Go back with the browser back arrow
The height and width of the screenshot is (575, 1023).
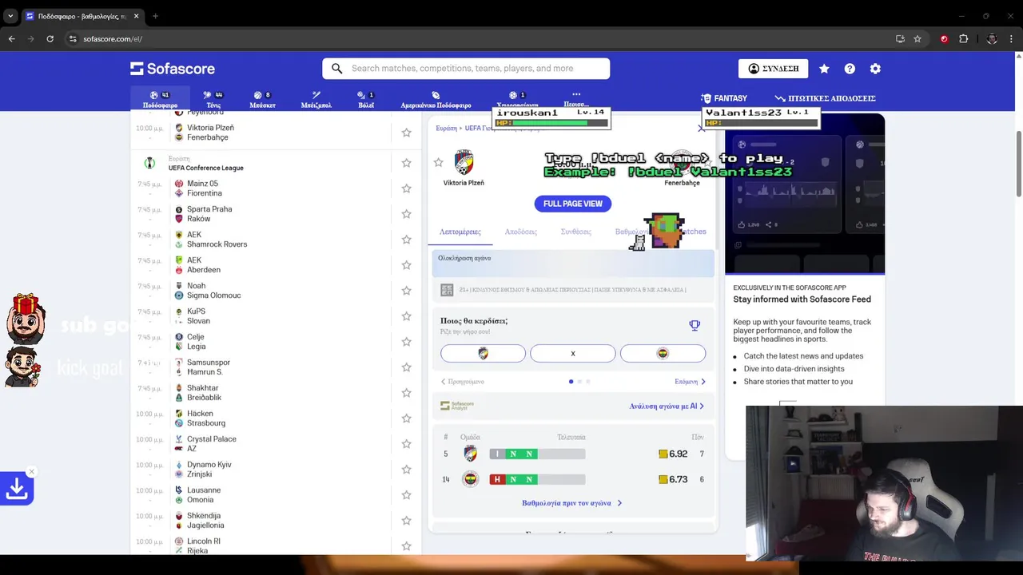tap(11, 38)
